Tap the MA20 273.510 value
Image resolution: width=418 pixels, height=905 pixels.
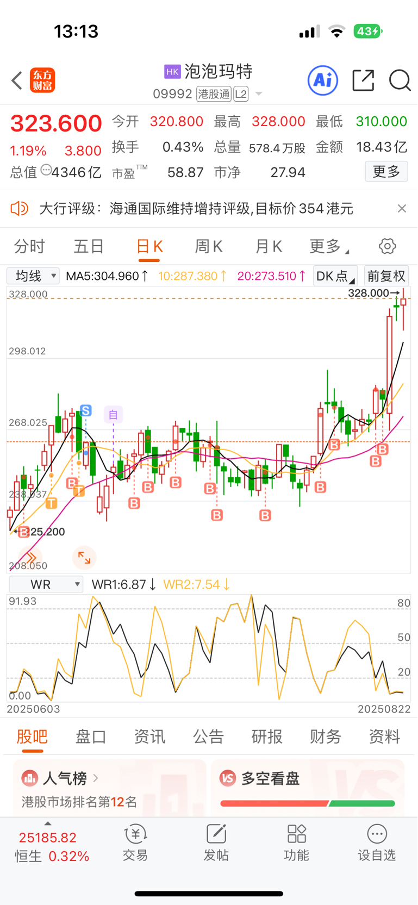(272, 276)
